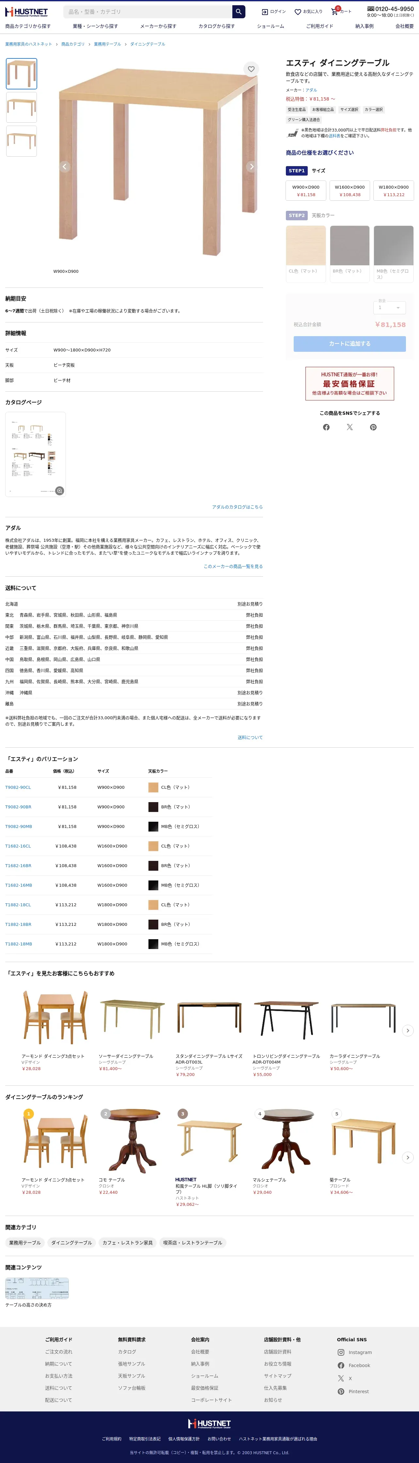Share product on Facebook icon
The image size is (419, 1463).
326,427
